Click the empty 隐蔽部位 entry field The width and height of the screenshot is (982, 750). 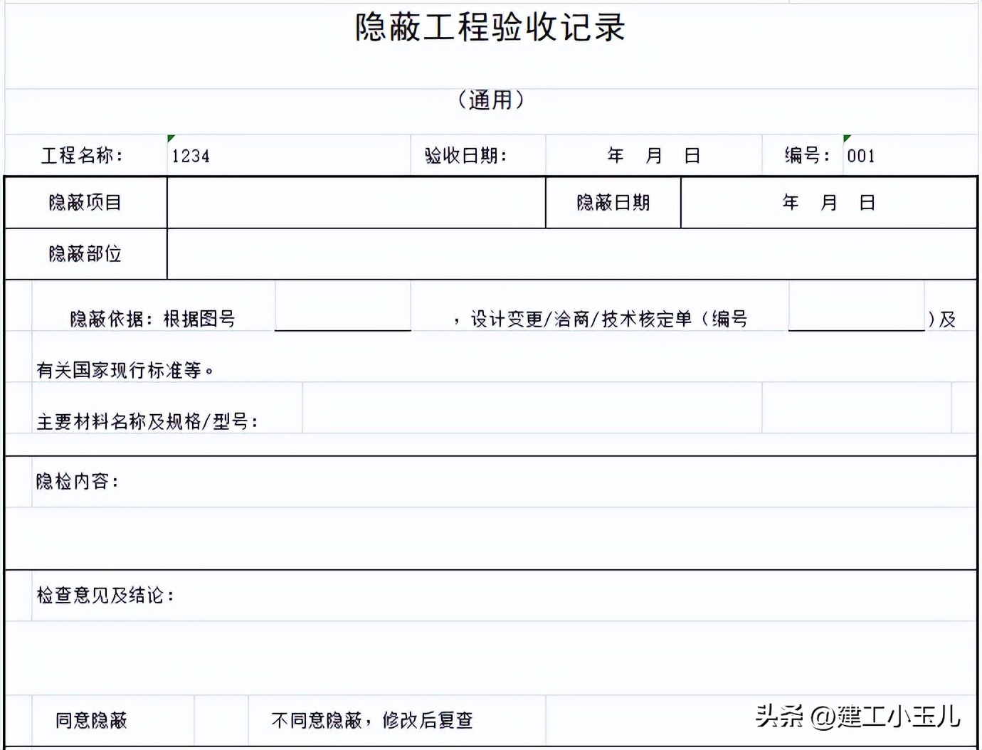tap(569, 253)
